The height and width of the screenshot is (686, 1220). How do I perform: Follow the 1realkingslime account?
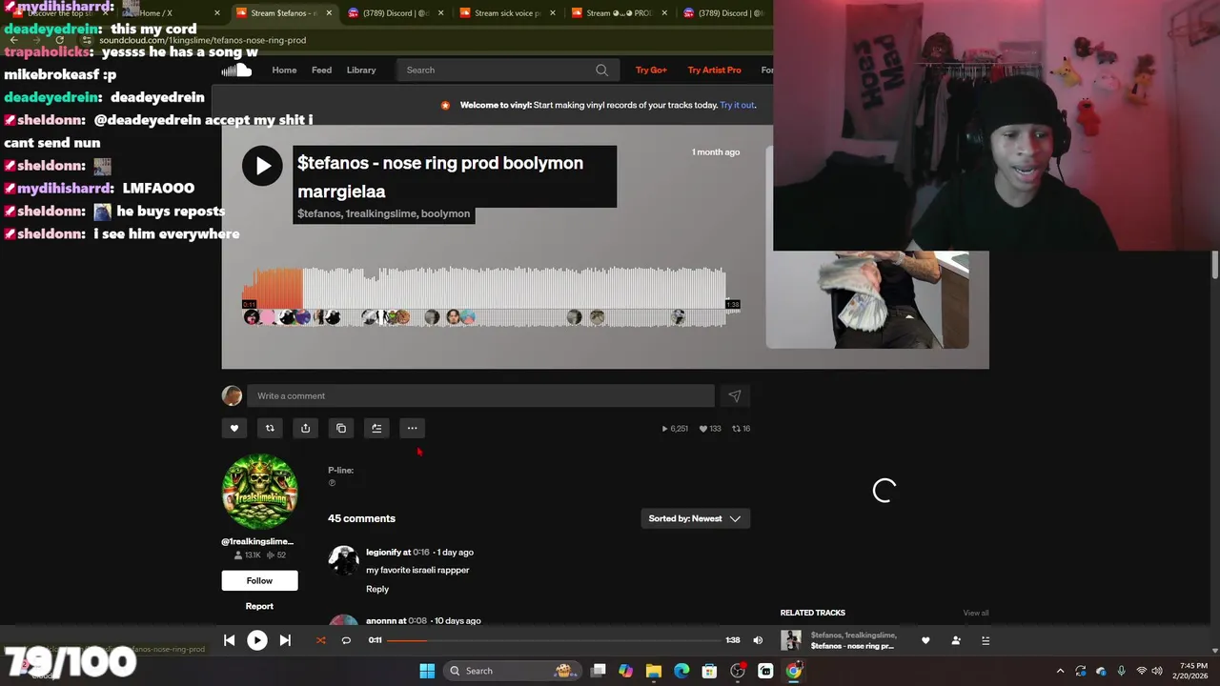point(259,580)
